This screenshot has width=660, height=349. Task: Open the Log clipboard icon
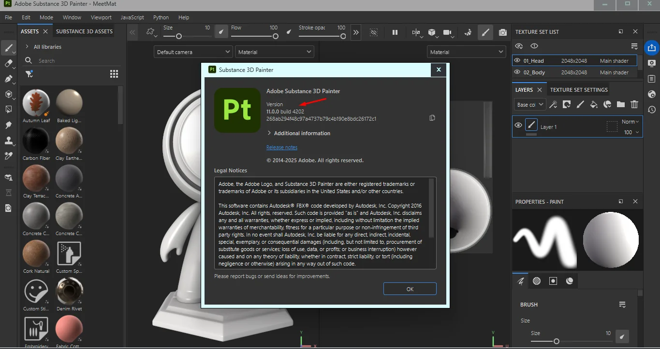pos(652,79)
